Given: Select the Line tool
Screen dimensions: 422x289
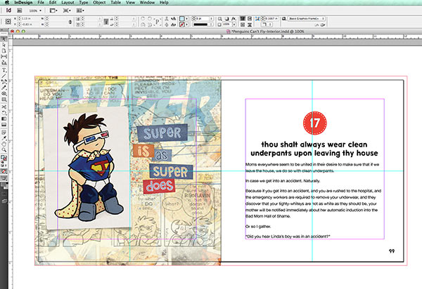Looking at the screenshot, I should [x=4, y=76].
